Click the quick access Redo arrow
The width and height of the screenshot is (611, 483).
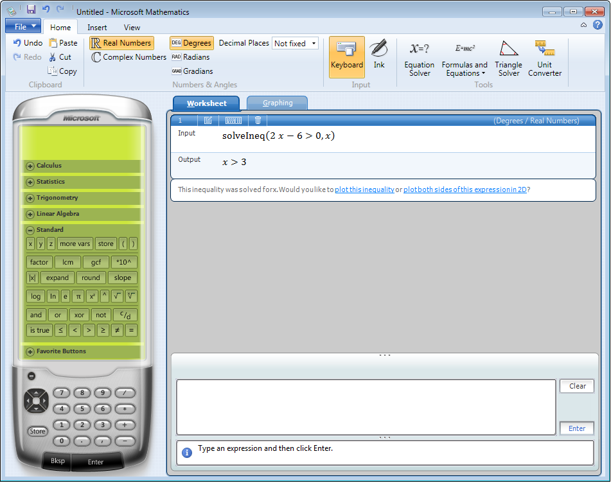tap(60, 9)
